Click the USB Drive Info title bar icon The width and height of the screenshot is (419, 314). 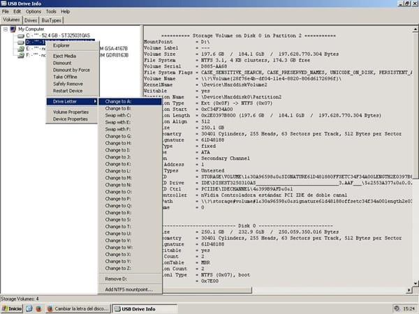[x=5, y=3]
